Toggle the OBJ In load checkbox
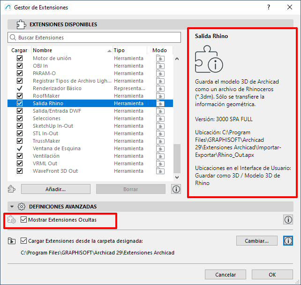The width and height of the screenshot is (301, 285). tap(20, 66)
